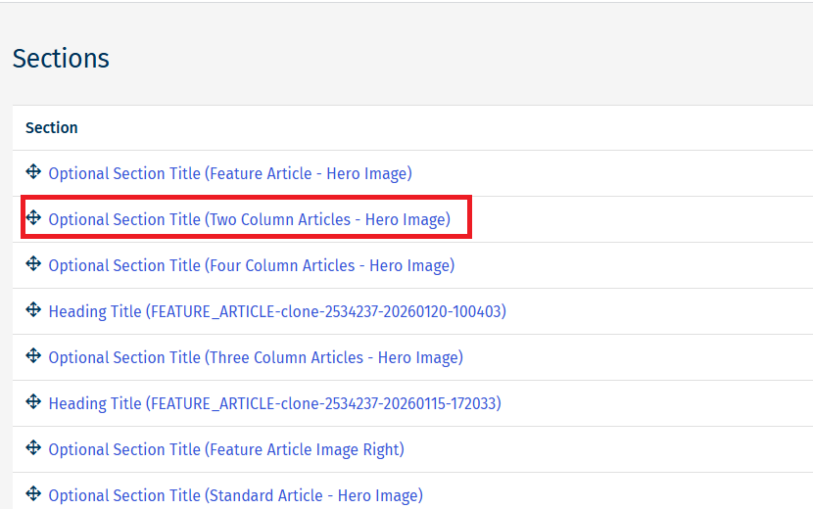The image size is (813, 509).
Task: Open Three Column Articles - Hero Image link
Action: click(x=256, y=357)
